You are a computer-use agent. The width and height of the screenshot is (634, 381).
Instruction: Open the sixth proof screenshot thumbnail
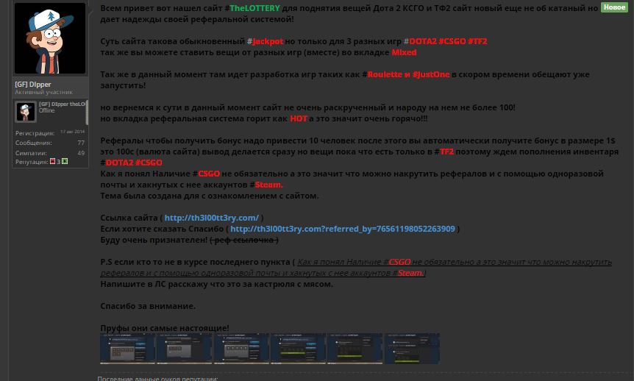pos(412,349)
